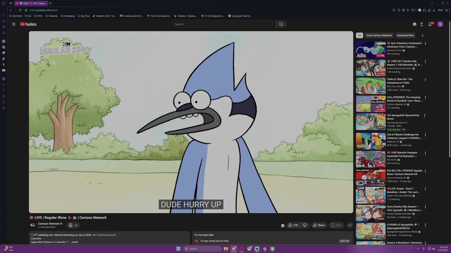Click the Cartoon Network channel avatar
Viewport: 451px width, 253px height.
click(x=32, y=225)
